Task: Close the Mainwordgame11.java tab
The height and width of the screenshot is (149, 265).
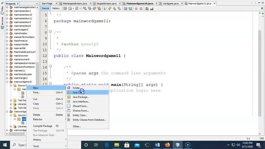Action: pyautogui.click(x=214, y=3)
